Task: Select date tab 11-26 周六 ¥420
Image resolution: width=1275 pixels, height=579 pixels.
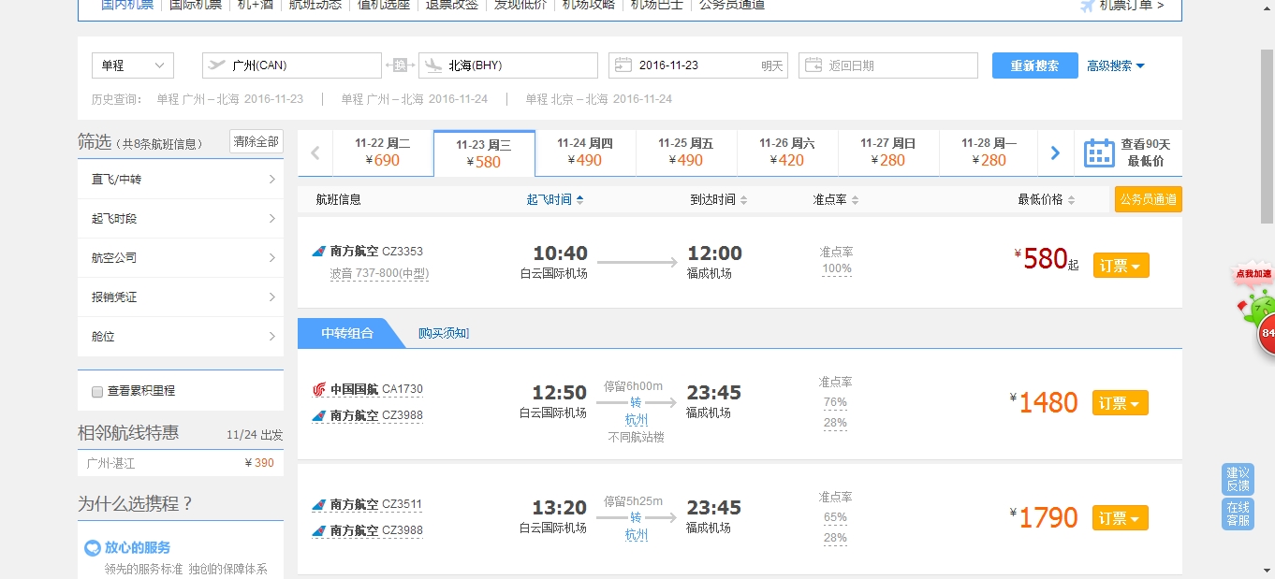Action: pyautogui.click(x=787, y=152)
